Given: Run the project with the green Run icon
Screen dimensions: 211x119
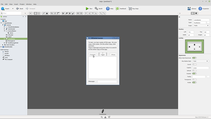Looking at the screenshot, I should [x=87, y=9].
